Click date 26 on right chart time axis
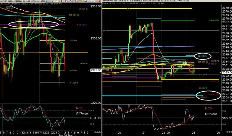This screenshot has width=232, height=136. (x=218, y=133)
